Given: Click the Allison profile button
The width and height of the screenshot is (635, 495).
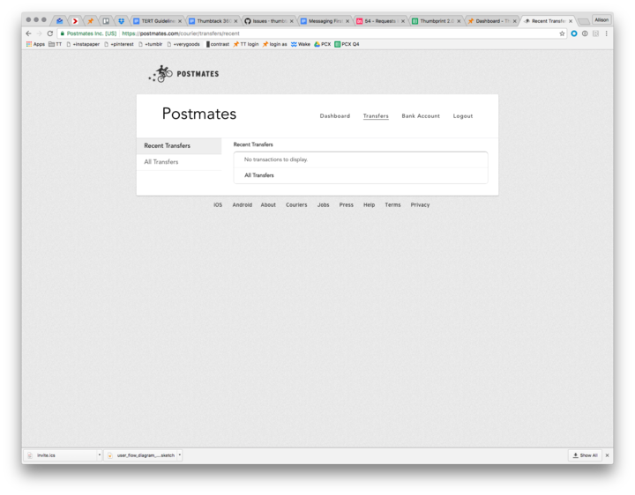Looking at the screenshot, I should pyautogui.click(x=601, y=19).
